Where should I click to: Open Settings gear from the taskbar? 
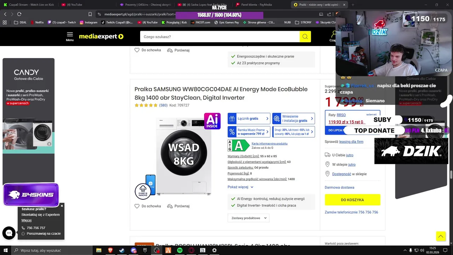pos(214,250)
